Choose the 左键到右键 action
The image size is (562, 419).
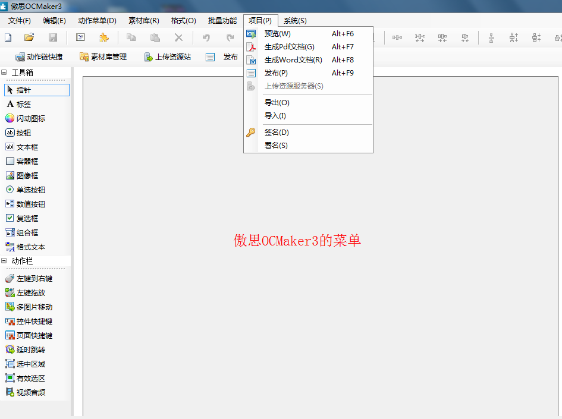(x=29, y=278)
